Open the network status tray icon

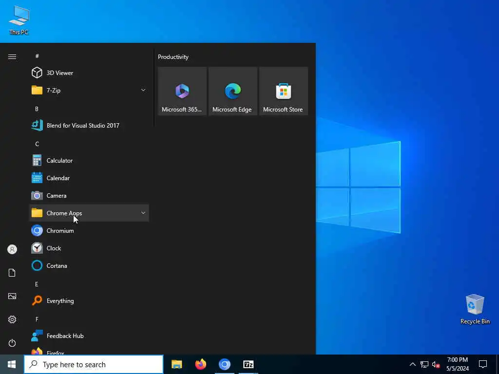tap(424, 364)
